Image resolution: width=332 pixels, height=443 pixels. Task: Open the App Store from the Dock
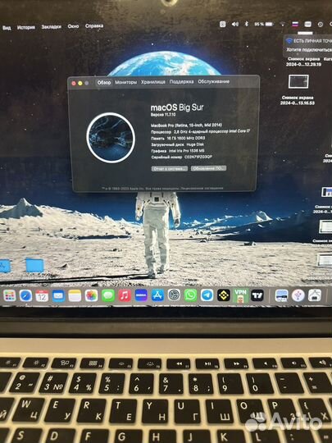[x=157, y=295]
